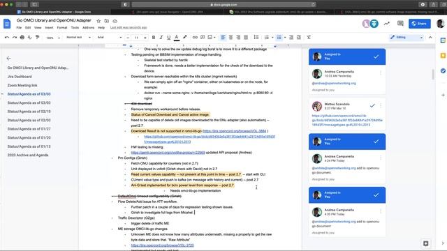Image resolution: width=447 pixels, height=251 pixels.
Task: Open line spacing options
Action: [256, 37]
